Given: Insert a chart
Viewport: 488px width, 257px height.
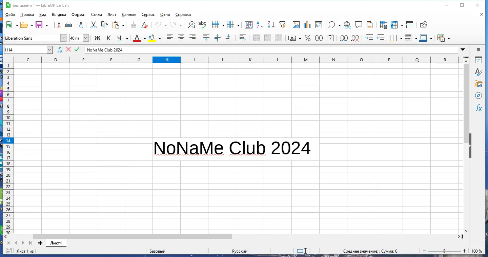Looking at the screenshot, I should (307, 25).
